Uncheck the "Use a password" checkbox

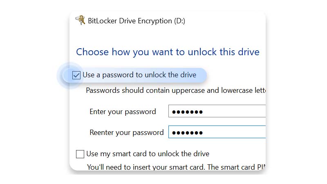[76, 75]
